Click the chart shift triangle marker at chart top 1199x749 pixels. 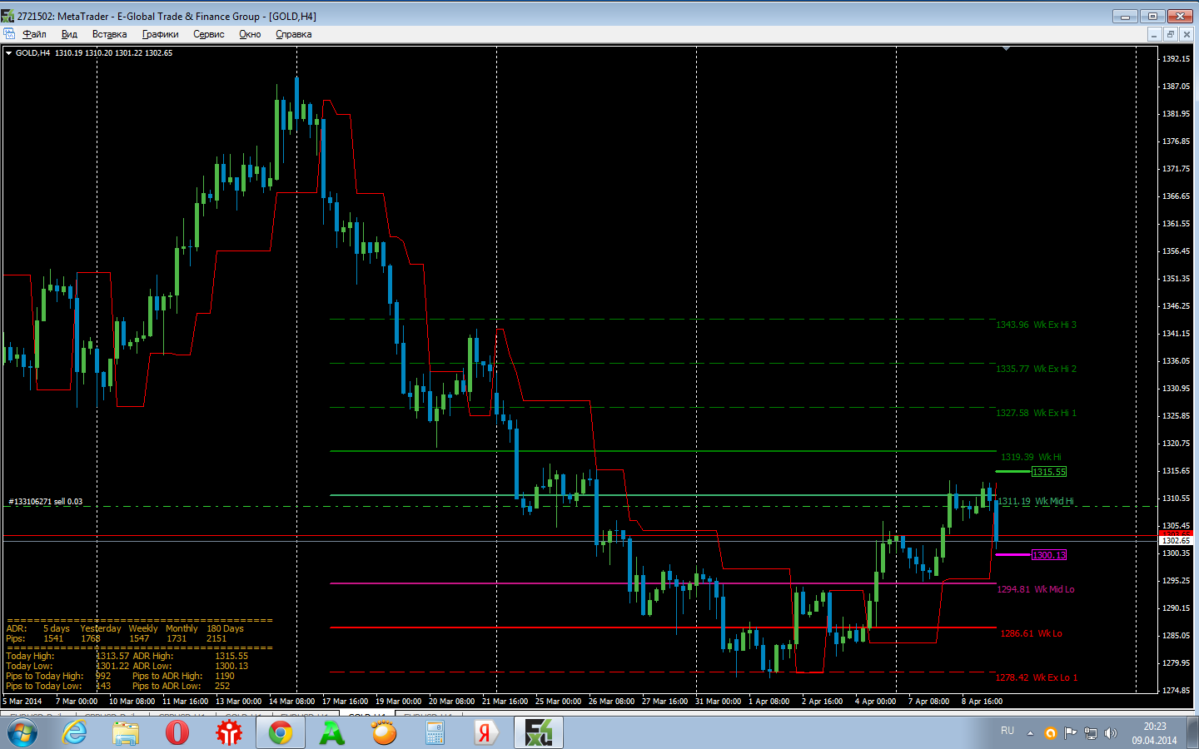(1006, 49)
